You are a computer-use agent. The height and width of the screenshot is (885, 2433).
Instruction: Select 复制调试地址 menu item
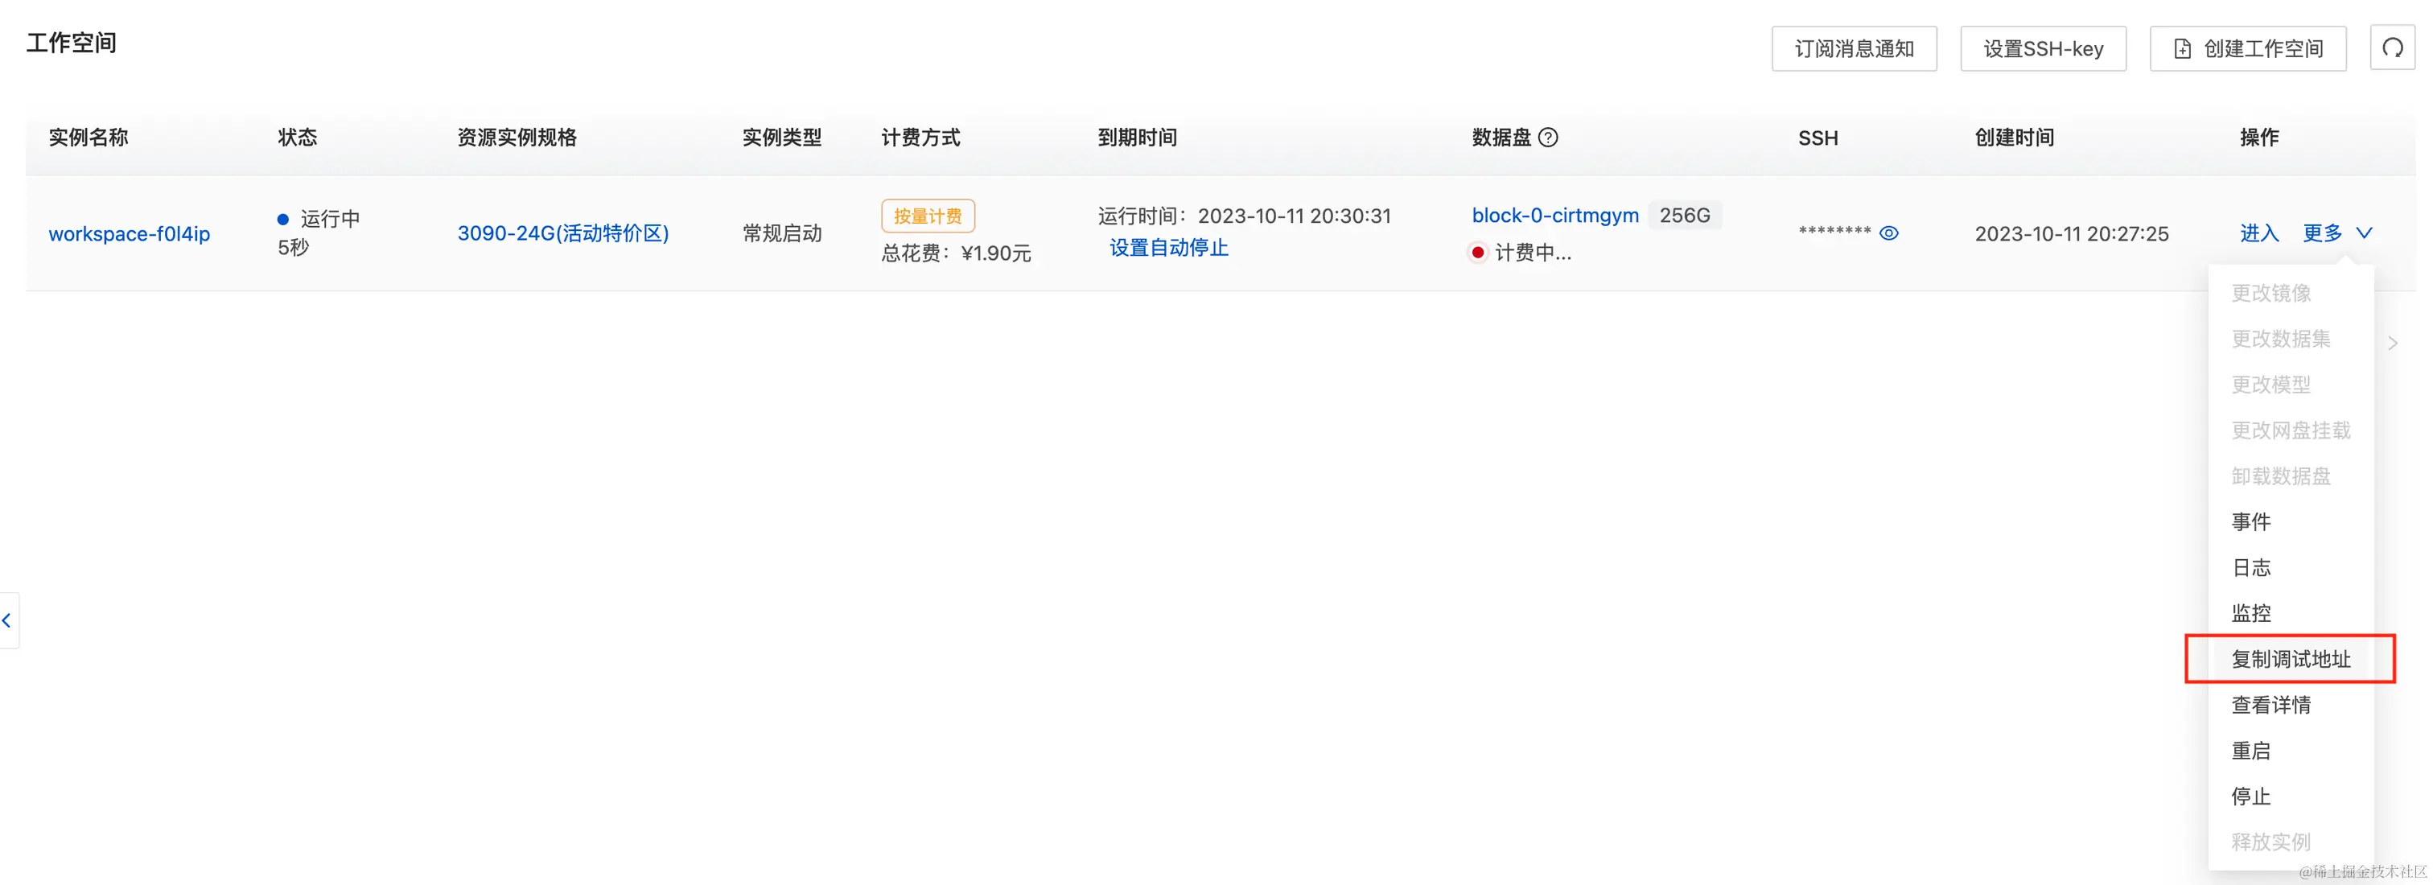[2291, 659]
